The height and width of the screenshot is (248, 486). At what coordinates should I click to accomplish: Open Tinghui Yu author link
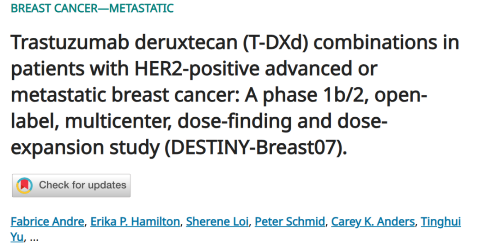tap(441, 221)
